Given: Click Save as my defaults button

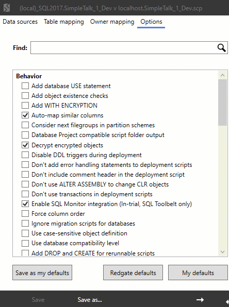Looking at the screenshot, I should [42, 272].
